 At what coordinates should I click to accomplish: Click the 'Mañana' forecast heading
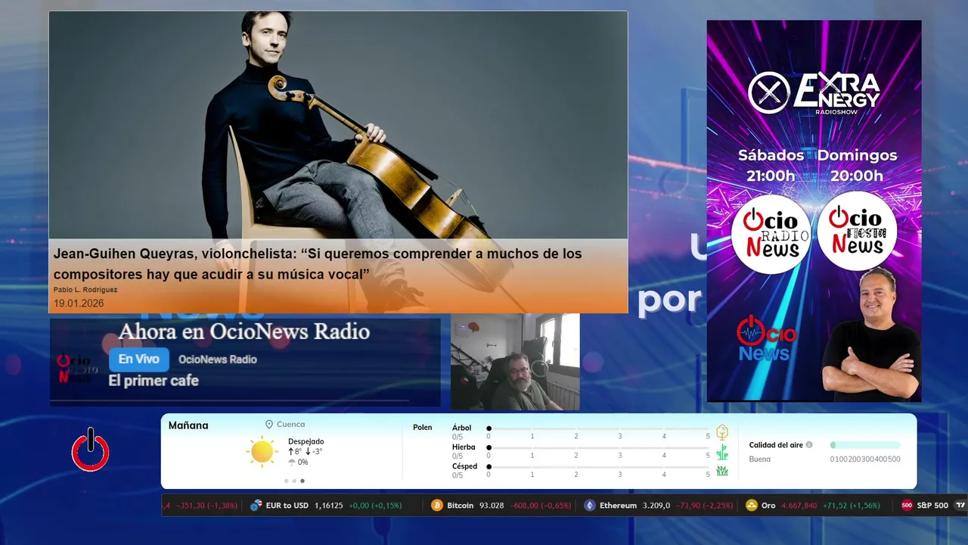tap(188, 425)
